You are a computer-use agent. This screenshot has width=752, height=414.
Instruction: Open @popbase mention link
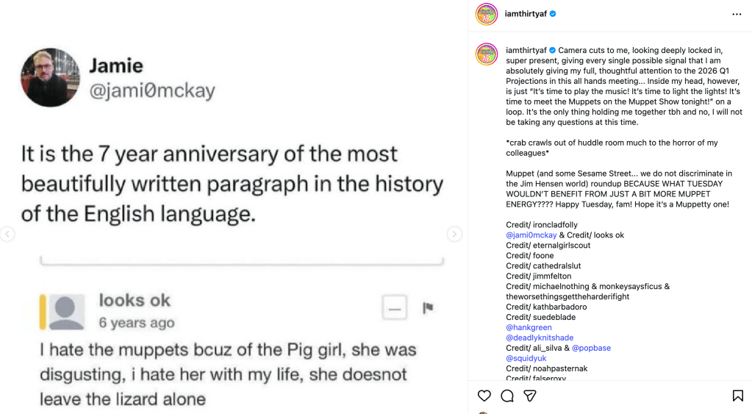(591, 348)
